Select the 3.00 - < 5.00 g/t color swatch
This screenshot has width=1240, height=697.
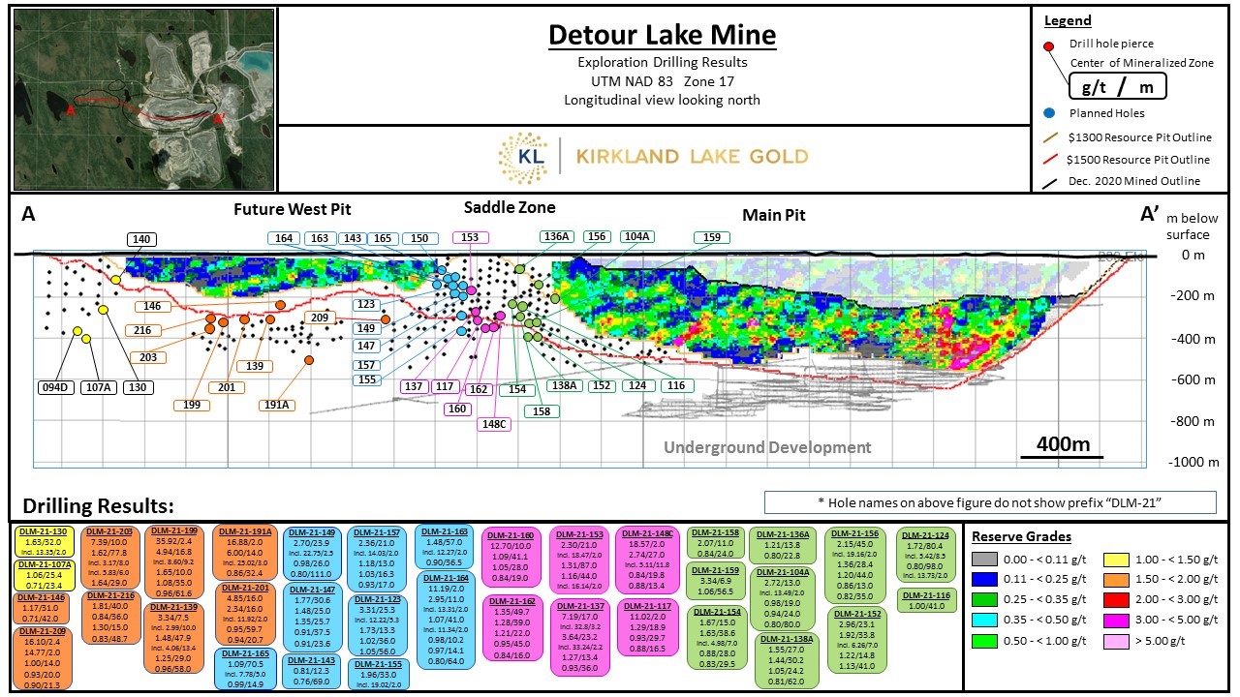point(1116,621)
